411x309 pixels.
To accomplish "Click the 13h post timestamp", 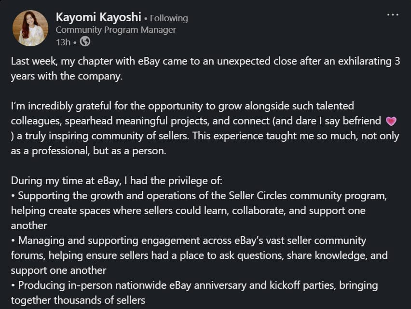I will (63, 42).
